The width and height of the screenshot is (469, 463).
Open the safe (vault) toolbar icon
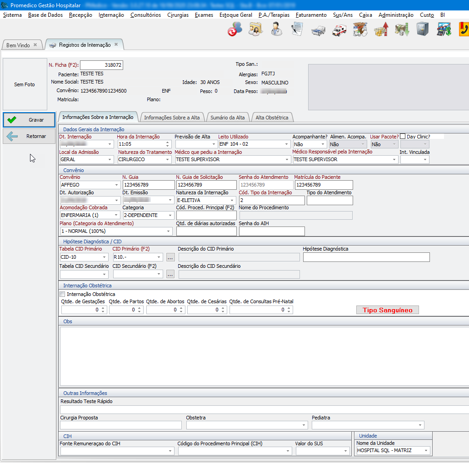click(423, 30)
